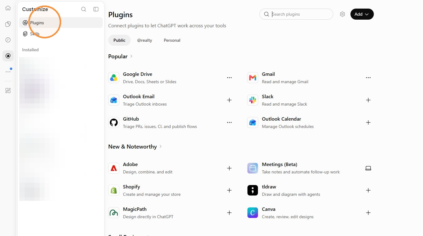Image resolution: width=423 pixels, height=236 pixels.
Task: Open the library icon in left rail
Action: 8,24
